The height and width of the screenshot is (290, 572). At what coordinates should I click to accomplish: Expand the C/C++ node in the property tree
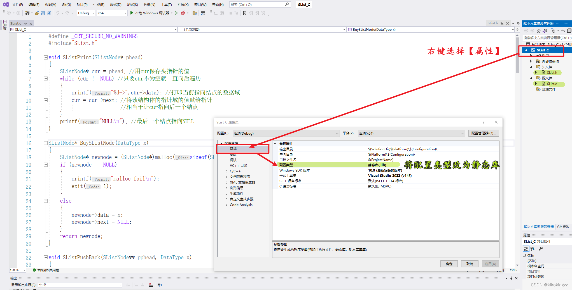coord(227,171)
